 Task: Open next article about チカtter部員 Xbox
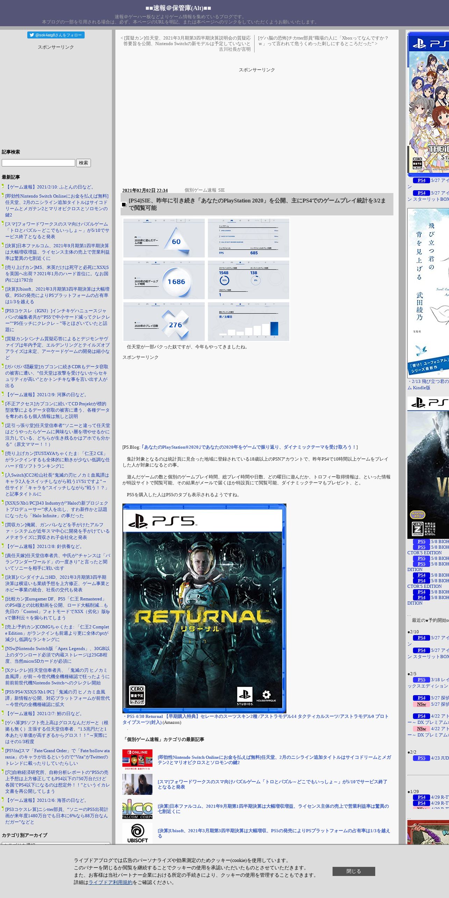323,41
